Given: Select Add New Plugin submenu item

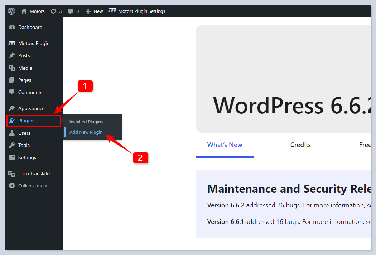Looking at the screenshot, I should (x=86, y=132).
